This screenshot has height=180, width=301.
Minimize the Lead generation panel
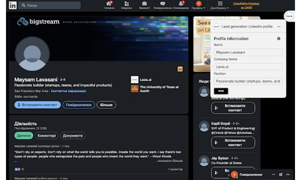coord(279,27)
